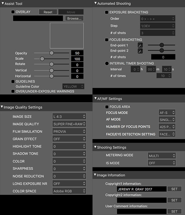Click the End-point 2 pencil icon

[x=140, y=51]
